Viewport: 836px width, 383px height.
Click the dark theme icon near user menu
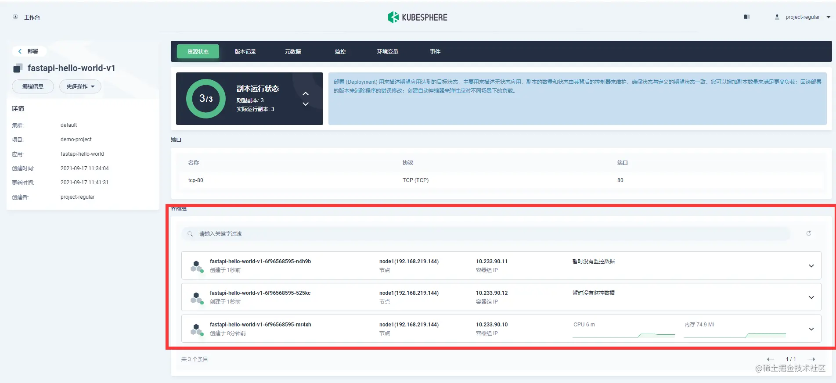[x=746, y=17]
